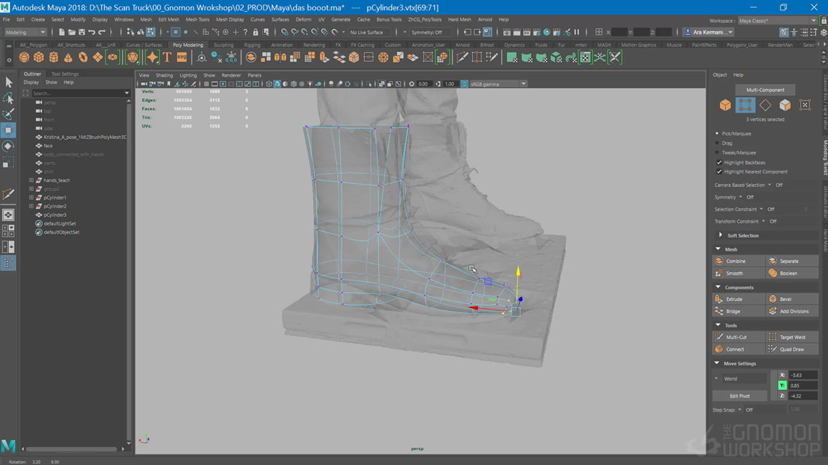This screenshot has height=465, width=828.
Task: Click the polygon Type text shelf icon
Action: (x=167, y=57)
